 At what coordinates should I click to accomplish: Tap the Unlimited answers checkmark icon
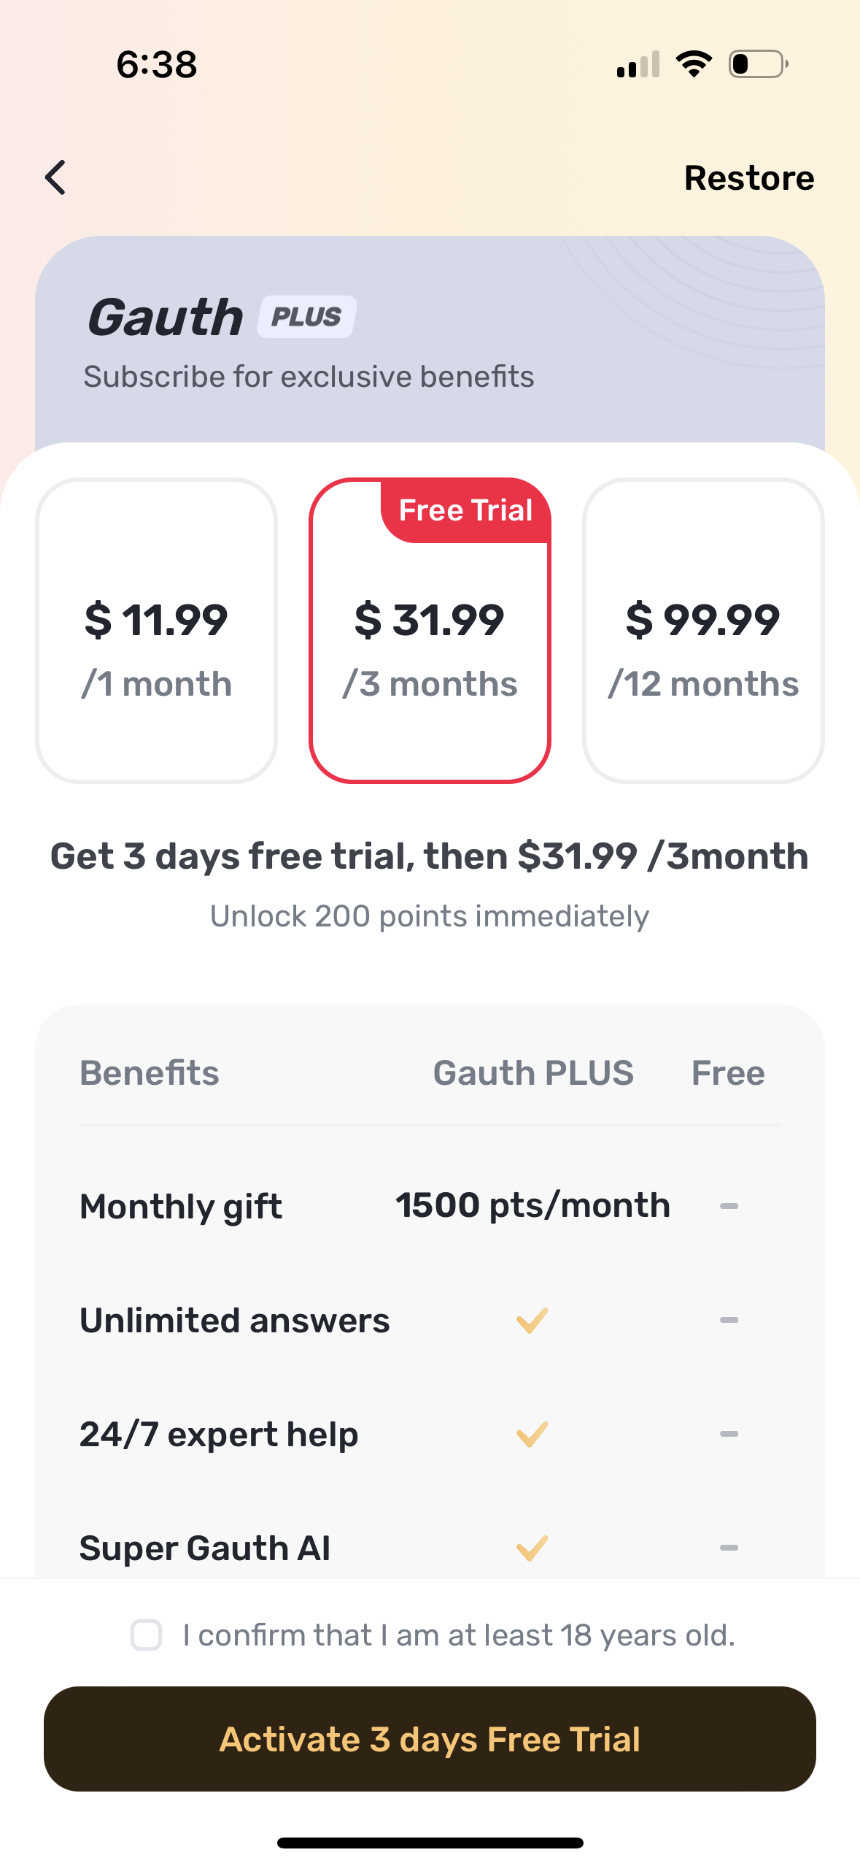pos(532,1320)
